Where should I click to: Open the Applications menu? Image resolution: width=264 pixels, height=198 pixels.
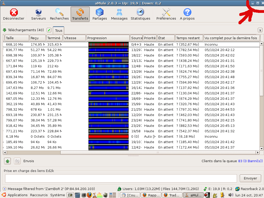17,195
